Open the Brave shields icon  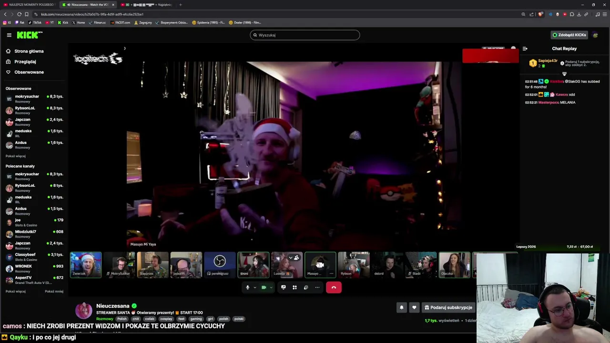pos(540,14)
